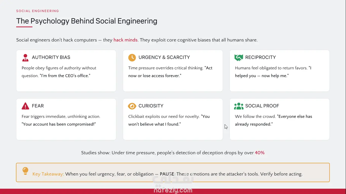
Task: Click the red 'hack minds' highlighted text
Action: click(125, 40)
